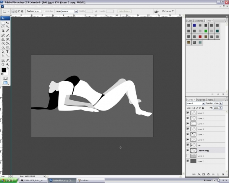This screenshot has width=229, height=183.
Task: Select the Zoom tool
Action: click(7, 64)
